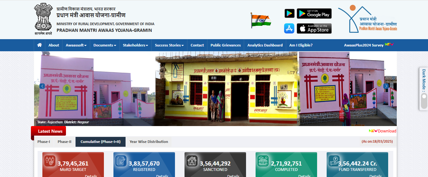Click the Pradhan Mantri Awaas Yojana-Gramin logo
Screen dimensions: 428x177
click(367, 19)
